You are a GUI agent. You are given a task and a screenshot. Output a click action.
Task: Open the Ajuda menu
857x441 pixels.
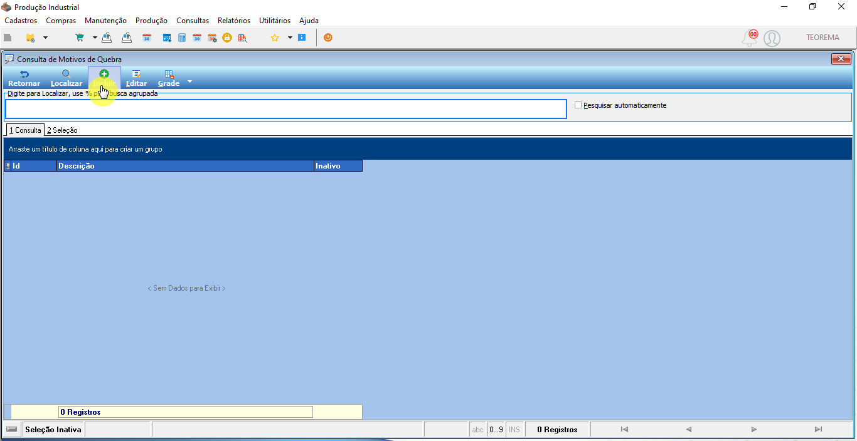click(309, 21)
